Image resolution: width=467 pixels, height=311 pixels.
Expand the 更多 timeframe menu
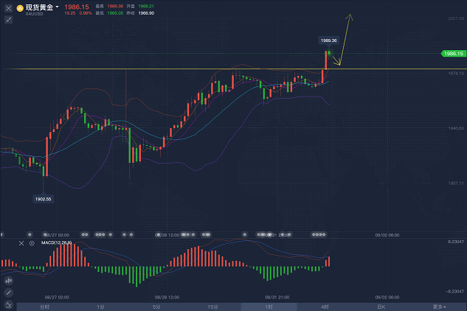[x=438, y=306]
